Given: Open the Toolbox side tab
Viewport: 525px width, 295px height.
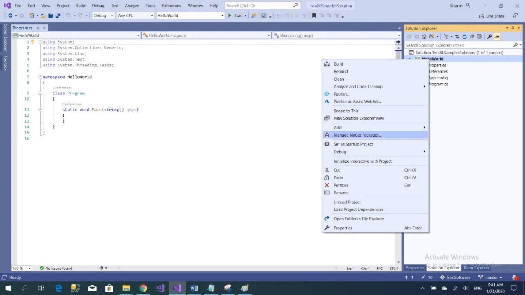Looking at the screenshot, I should click(x=6, y=63).
